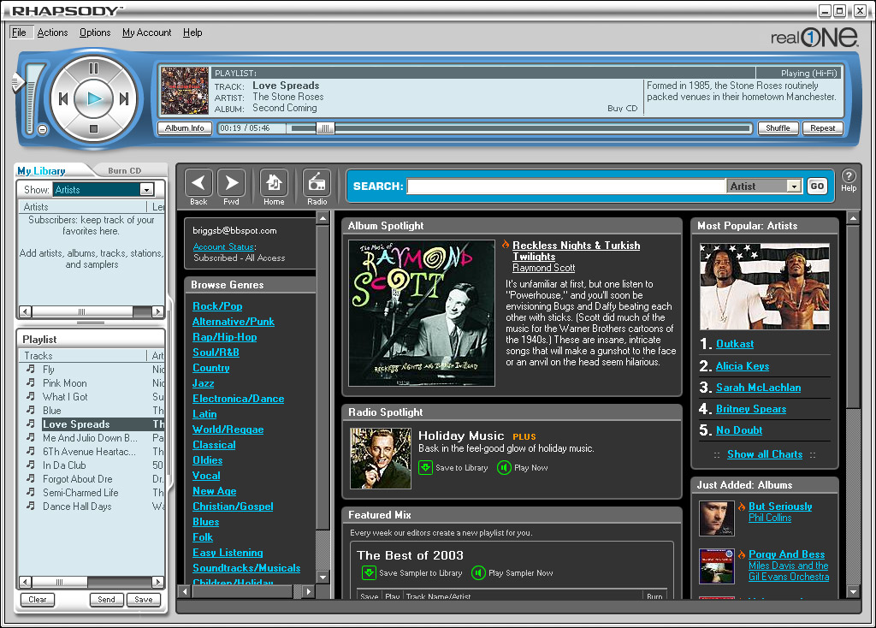Viewport: 876px width, 628px height.
Task: Browse the Jazz genre
Action: (x=204, y=383)
